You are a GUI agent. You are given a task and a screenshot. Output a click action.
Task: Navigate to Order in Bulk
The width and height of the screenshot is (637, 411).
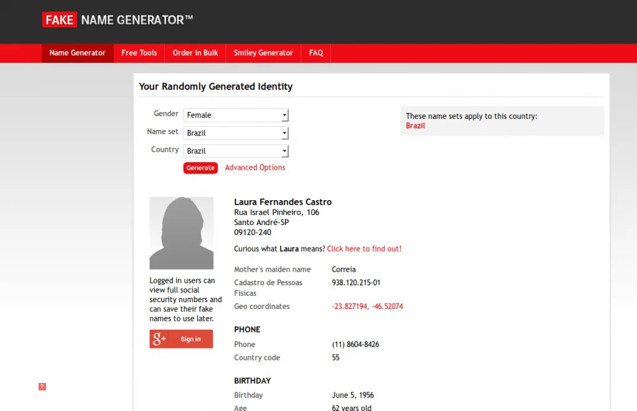pyautogui.click(x=195, y=53)
